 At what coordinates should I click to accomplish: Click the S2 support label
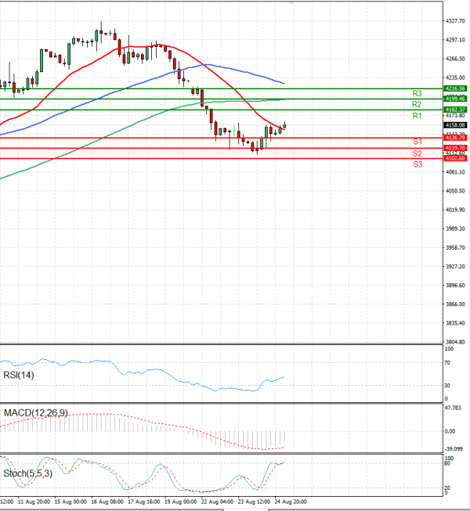pos(418,153)
